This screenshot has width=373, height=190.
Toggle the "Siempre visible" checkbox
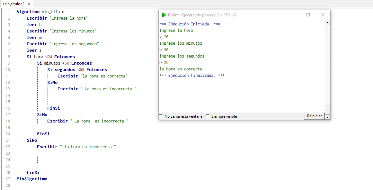pos(208,116)
